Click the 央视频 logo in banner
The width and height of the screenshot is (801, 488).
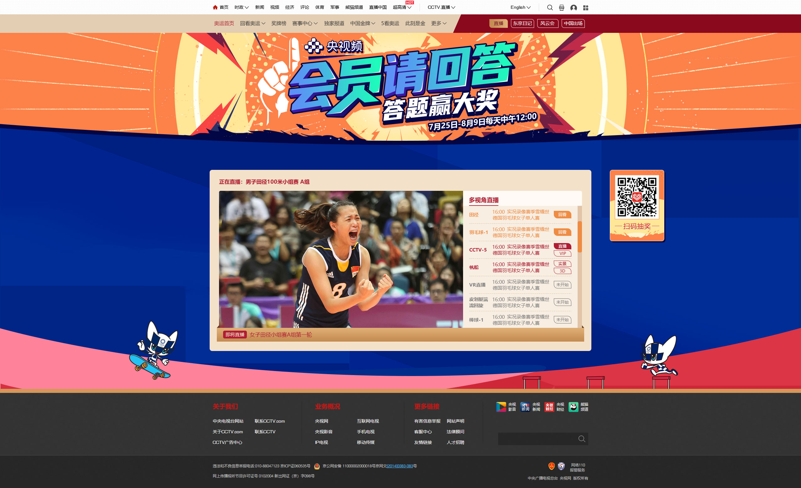(x=334, y=47)
